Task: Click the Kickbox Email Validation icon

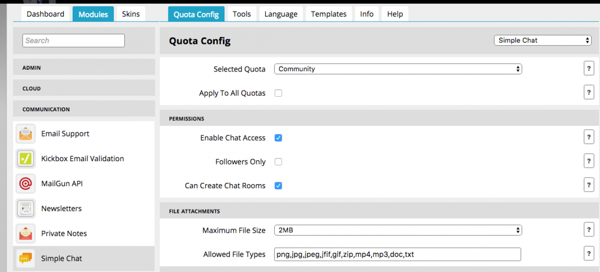Action: (25, 159)
